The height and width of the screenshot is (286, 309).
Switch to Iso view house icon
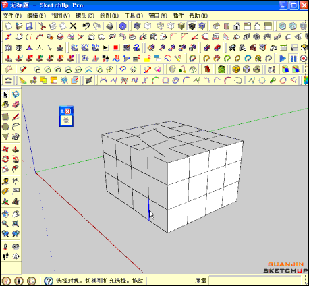coord(216,26)
